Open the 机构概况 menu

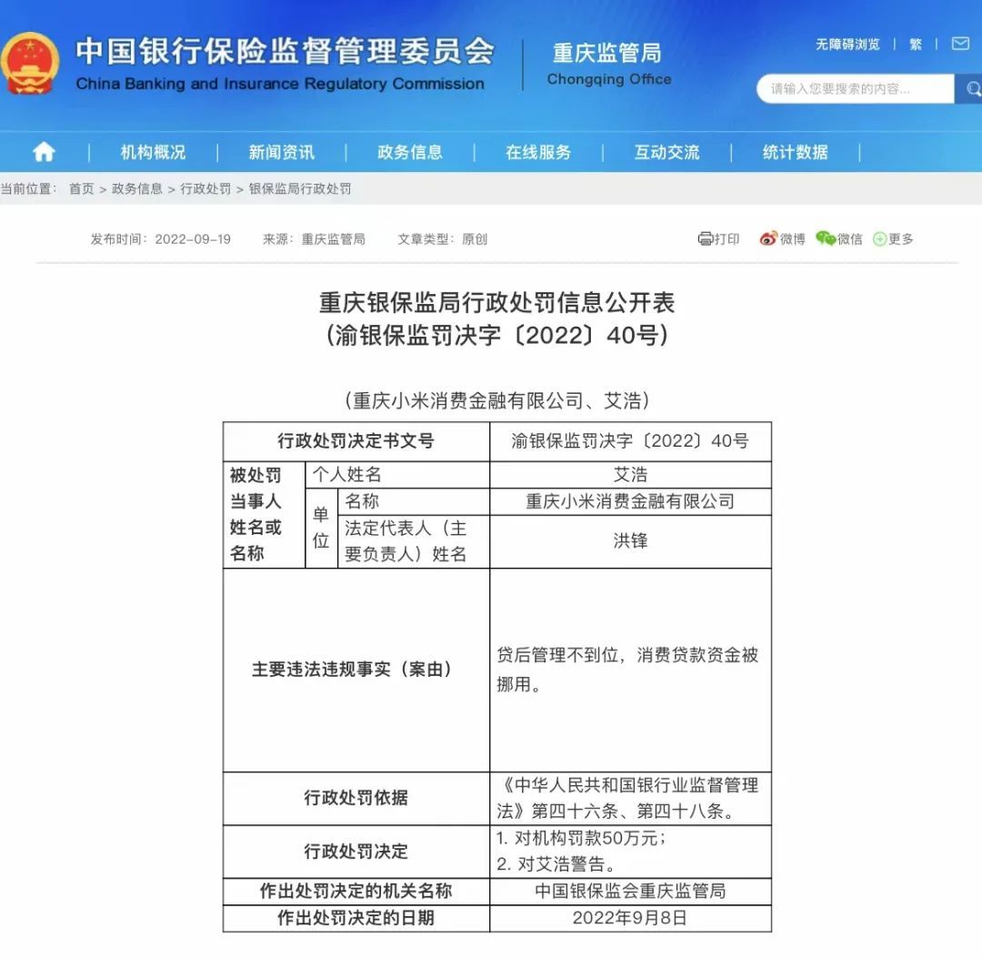[x=153, y=152]
